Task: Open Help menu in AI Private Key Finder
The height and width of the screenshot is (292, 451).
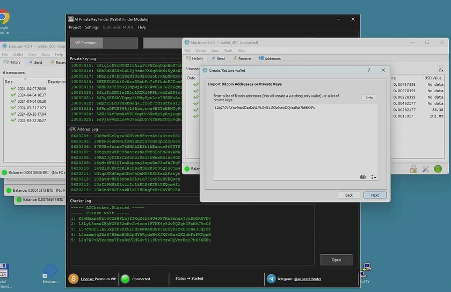Action: point(142,27)
